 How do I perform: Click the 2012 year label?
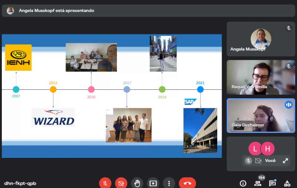tap(53, 83)
